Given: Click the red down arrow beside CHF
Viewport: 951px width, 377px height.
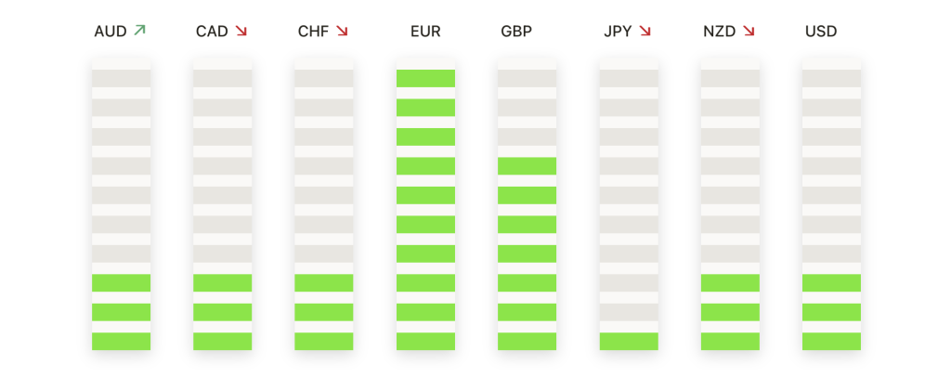Looking at the screenshot, I should pyautogui.click(x=342, y=31).
